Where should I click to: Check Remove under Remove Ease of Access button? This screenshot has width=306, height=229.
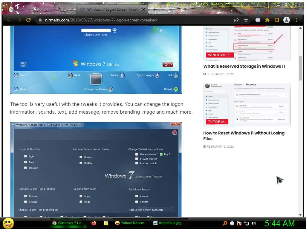[81, 157]
